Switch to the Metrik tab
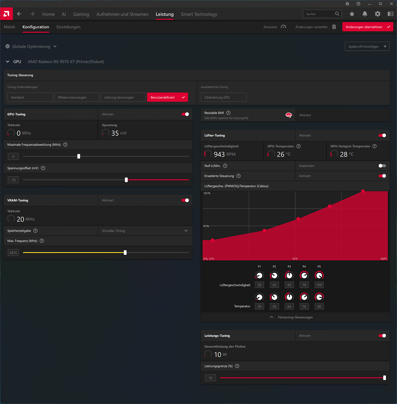The height and width of the screenshot is (404, 397). click(x=9, y=27)
